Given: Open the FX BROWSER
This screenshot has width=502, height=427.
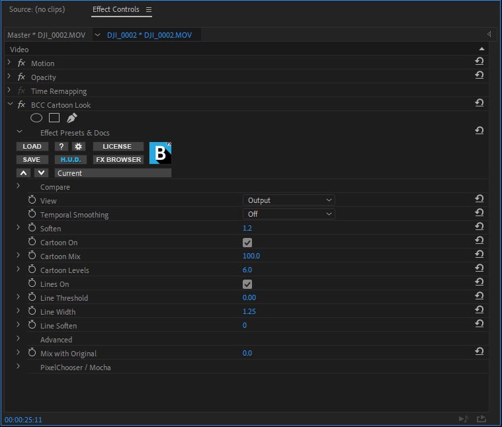Looking at the screenshot, I should pyautogui.click(x=118, y=159).
